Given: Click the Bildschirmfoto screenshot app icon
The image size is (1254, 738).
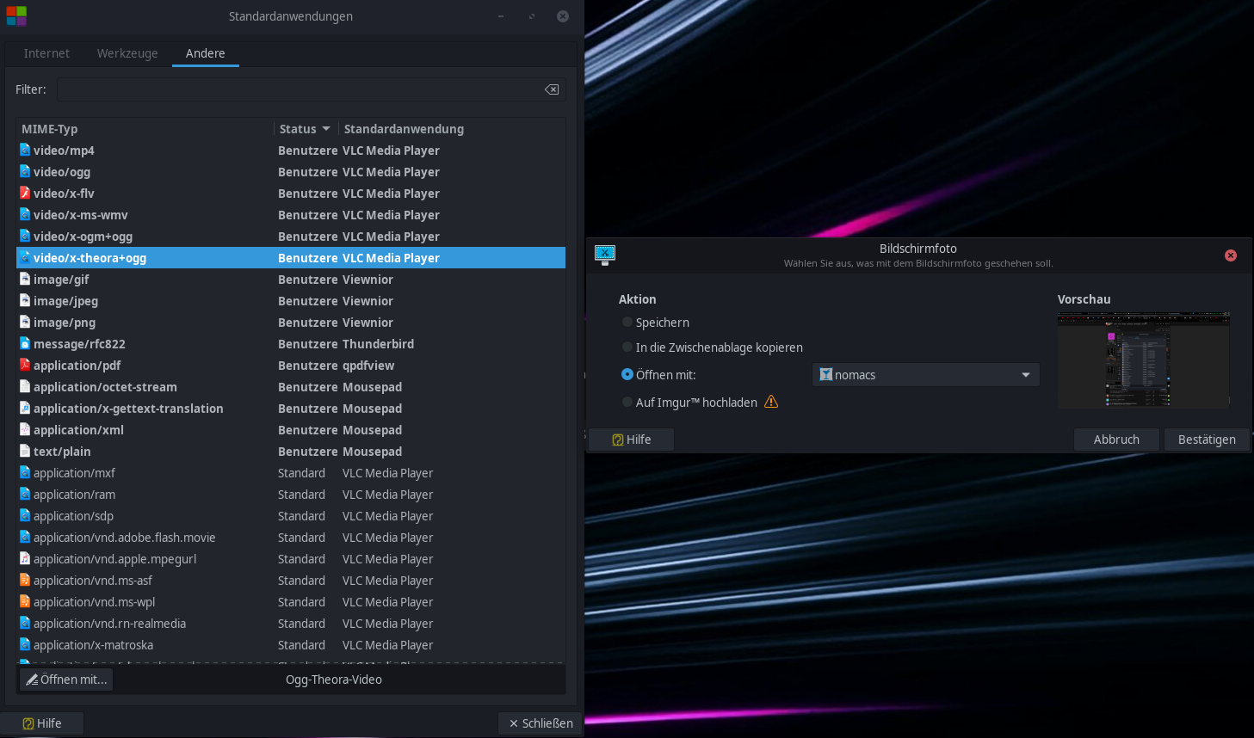Looking at the screenshot, I should [x=605, y=255].
